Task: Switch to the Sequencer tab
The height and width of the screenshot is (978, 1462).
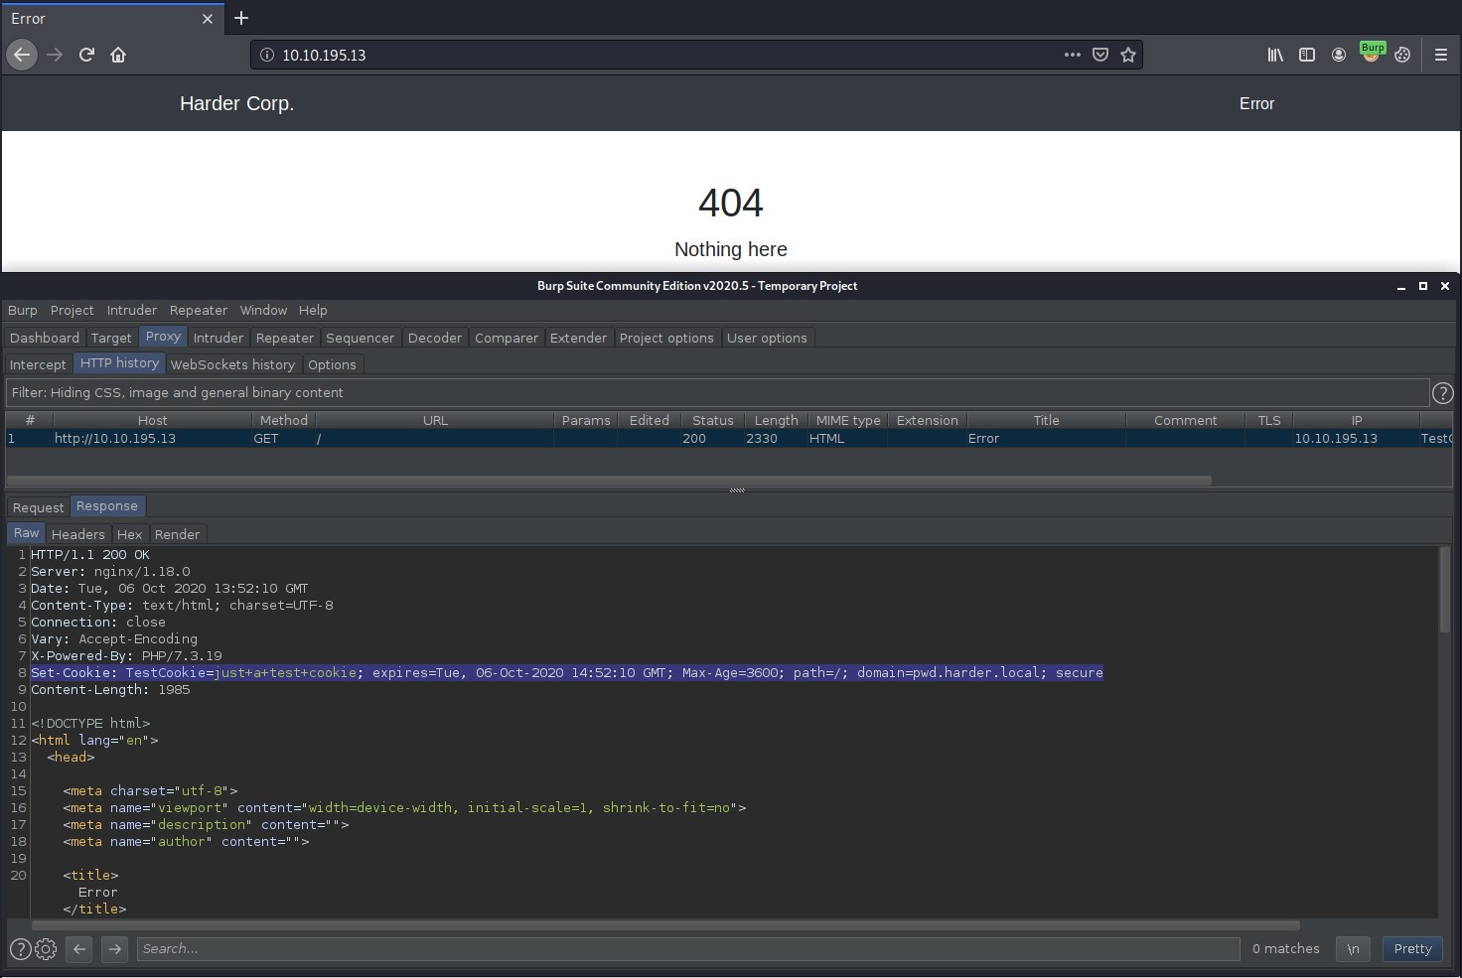Action: 360,339
